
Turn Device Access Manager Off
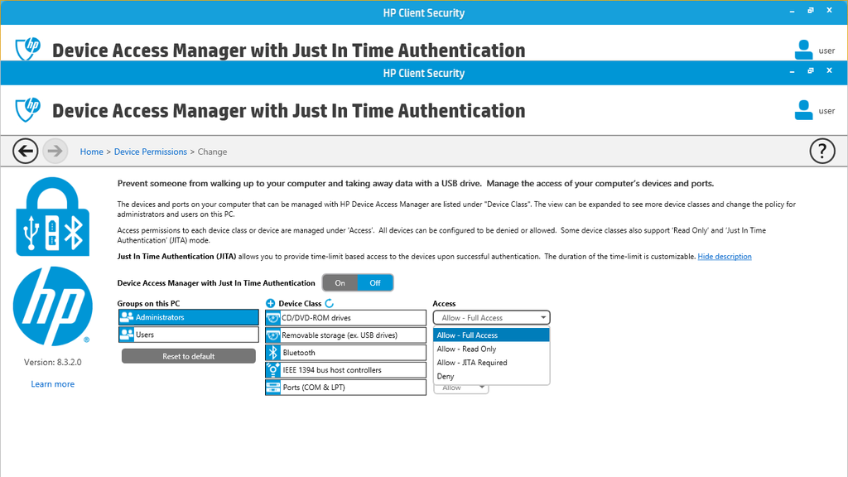point(375,283)
